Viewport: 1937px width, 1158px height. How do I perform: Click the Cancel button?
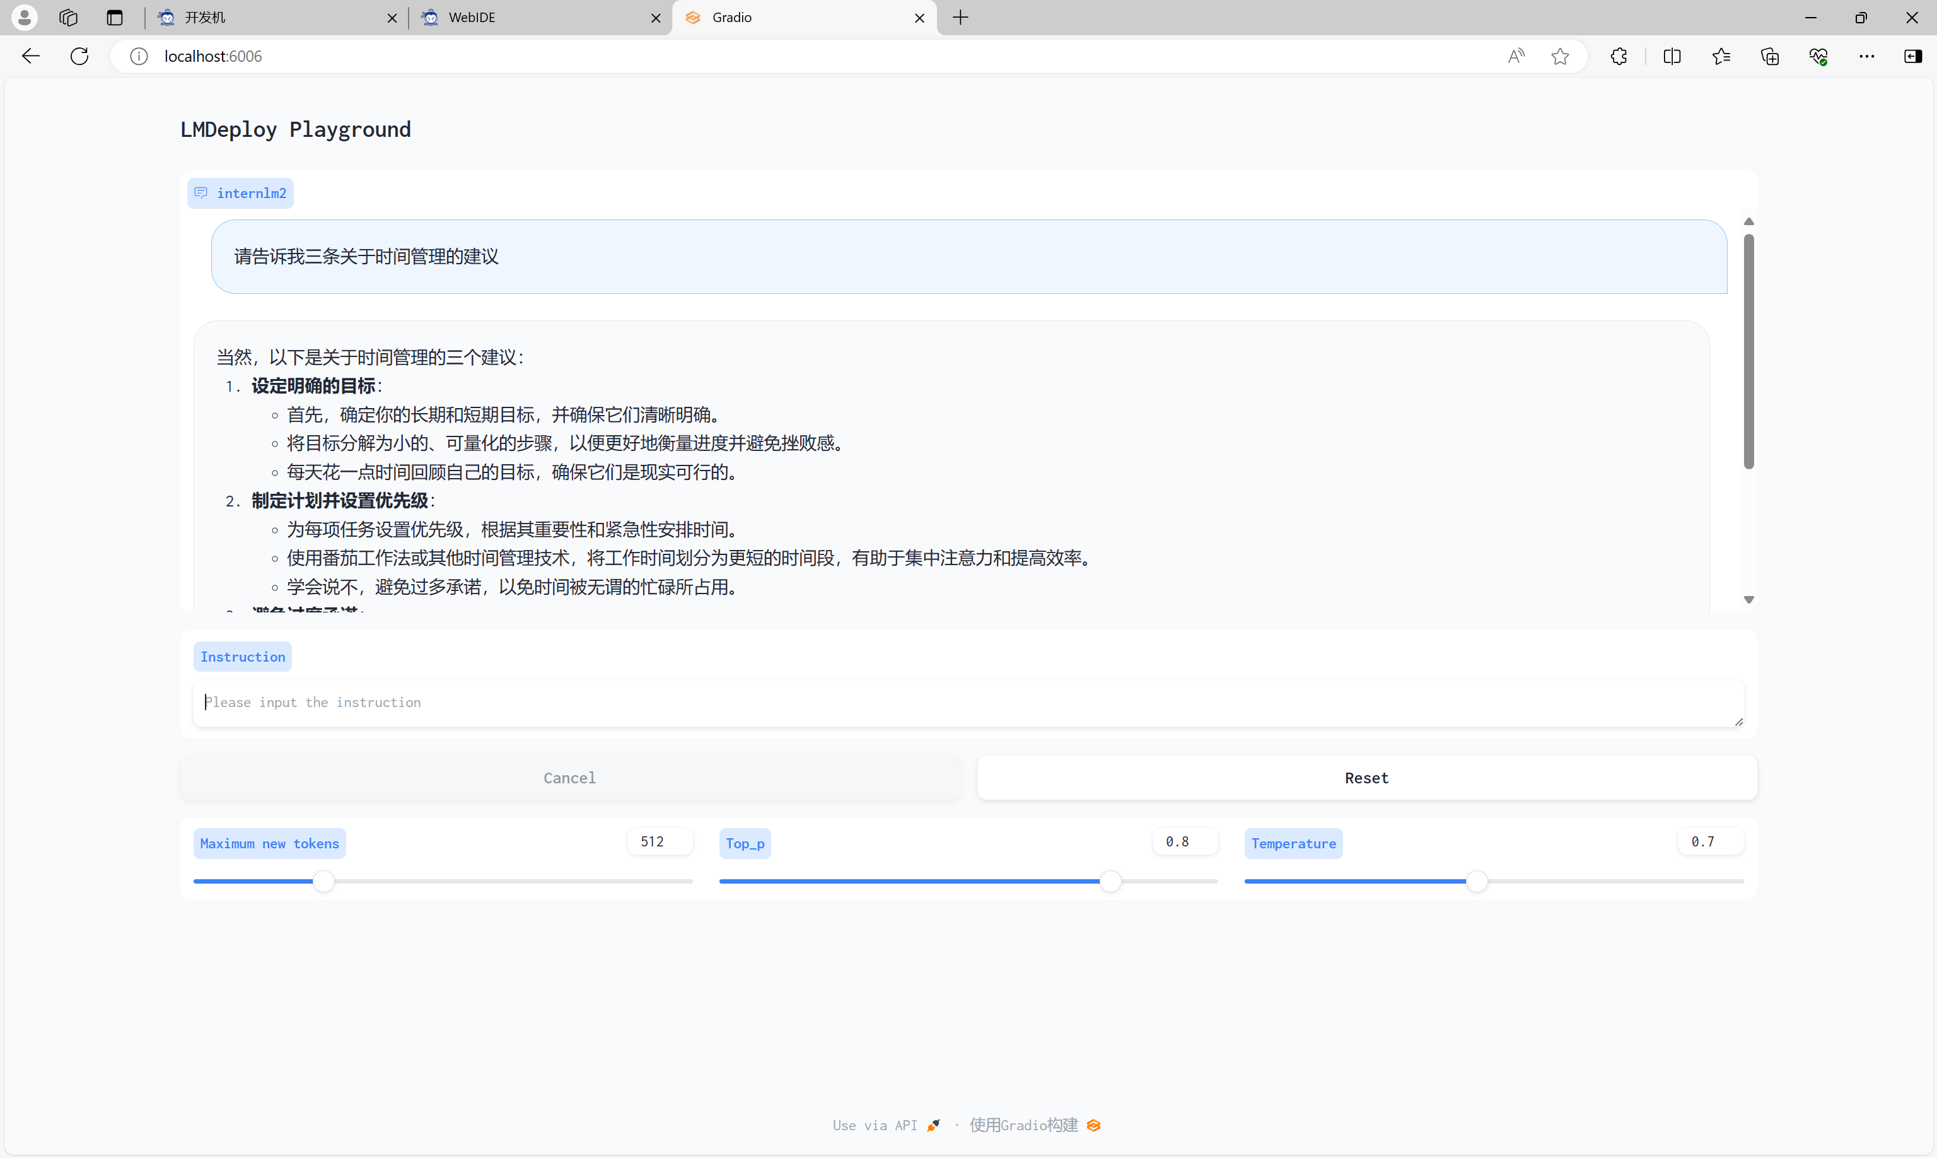[570, 777]
